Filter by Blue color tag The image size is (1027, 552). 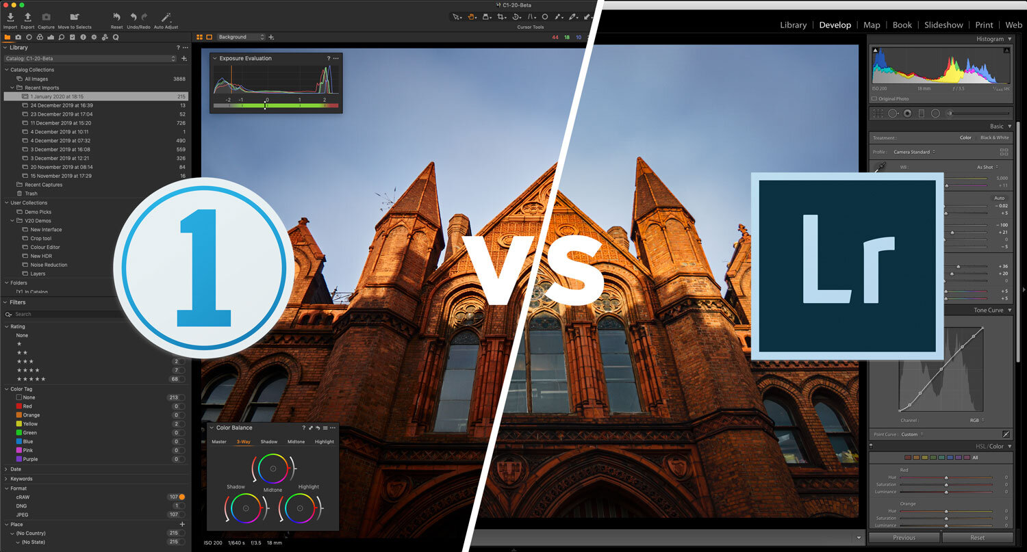(x=18, y=442)
